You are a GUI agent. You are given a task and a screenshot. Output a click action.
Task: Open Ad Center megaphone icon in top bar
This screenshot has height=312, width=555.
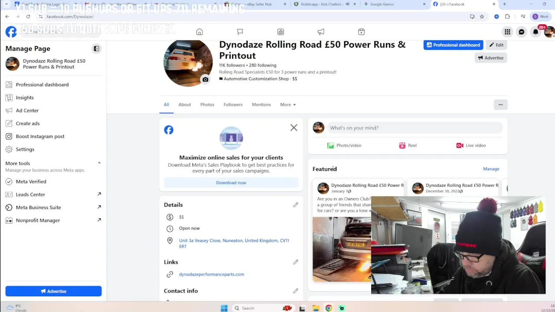point(321,32)
